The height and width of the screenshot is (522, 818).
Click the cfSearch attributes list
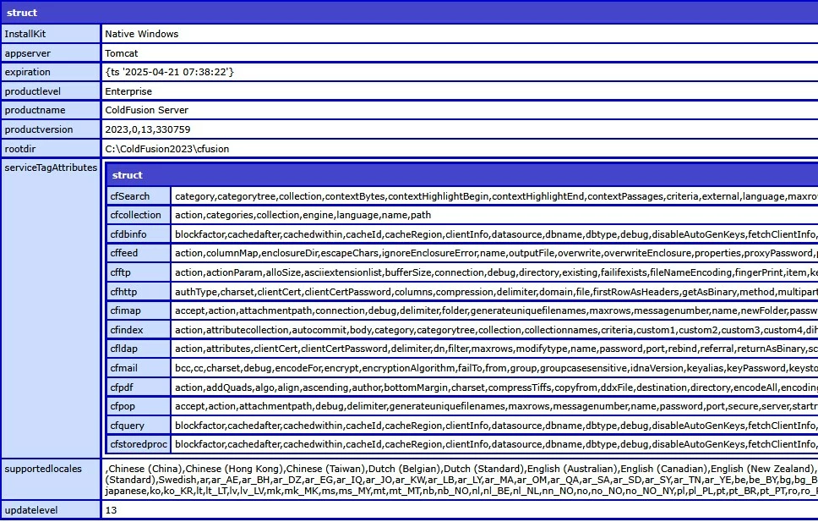pos(494,196)
